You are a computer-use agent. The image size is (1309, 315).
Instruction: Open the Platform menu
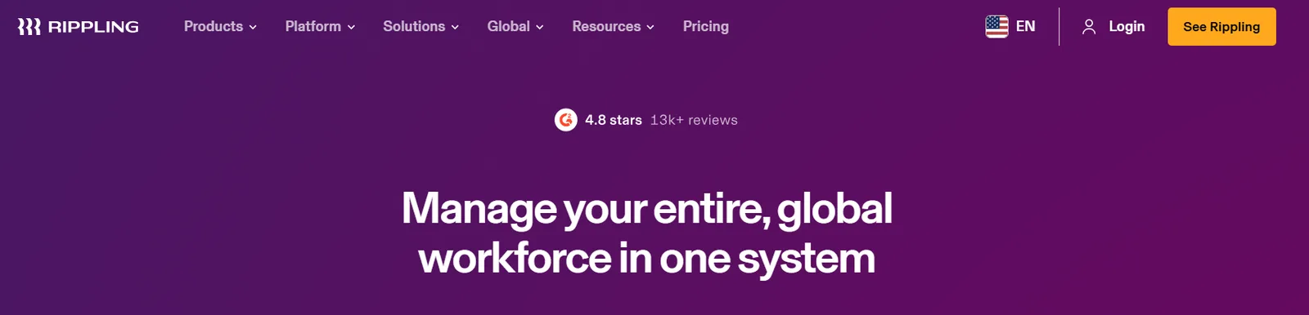(x=320, y=27)
